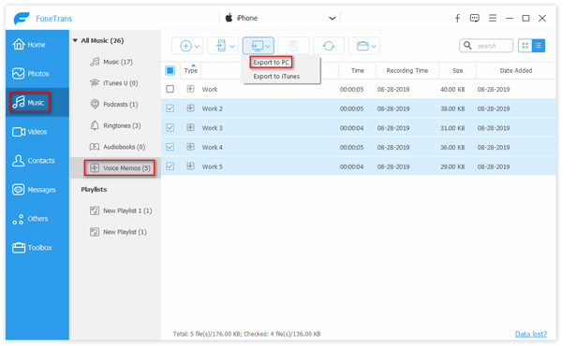Go to Toolbox in the sidebar

pyautogui.click(x=32, y=247)
